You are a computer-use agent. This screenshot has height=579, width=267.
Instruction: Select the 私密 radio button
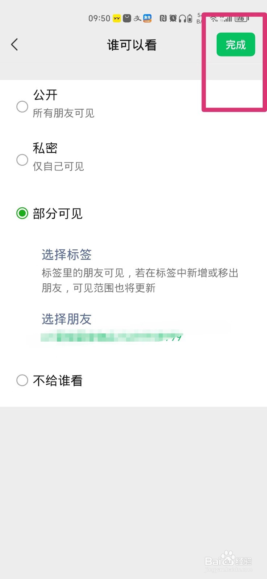tap(22, 160)
